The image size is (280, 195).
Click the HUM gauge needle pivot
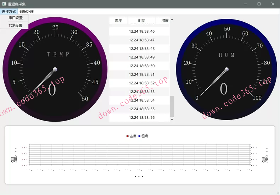tap(226, 69)
